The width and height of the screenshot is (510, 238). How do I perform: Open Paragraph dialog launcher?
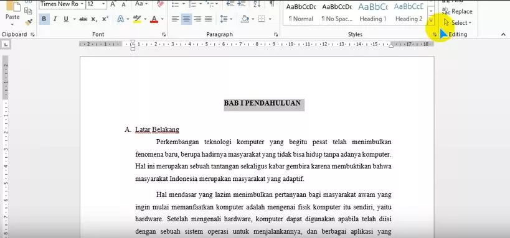[276, 34]
